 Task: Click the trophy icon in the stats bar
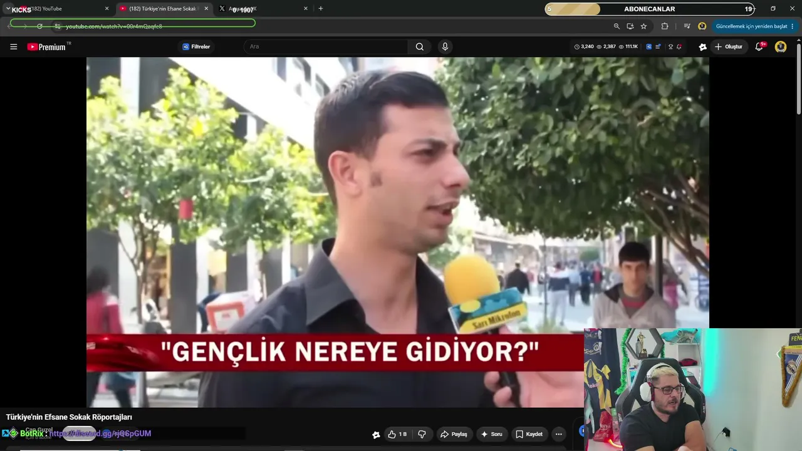coord(670,47)
